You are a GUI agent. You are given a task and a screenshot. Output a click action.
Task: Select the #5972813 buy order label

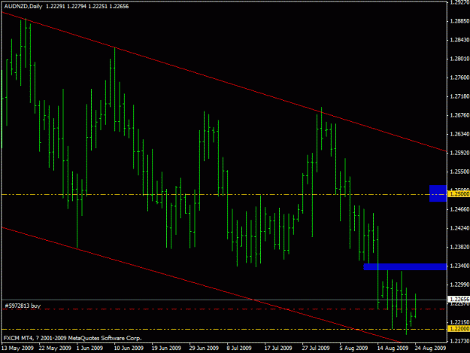coord(23,306)
